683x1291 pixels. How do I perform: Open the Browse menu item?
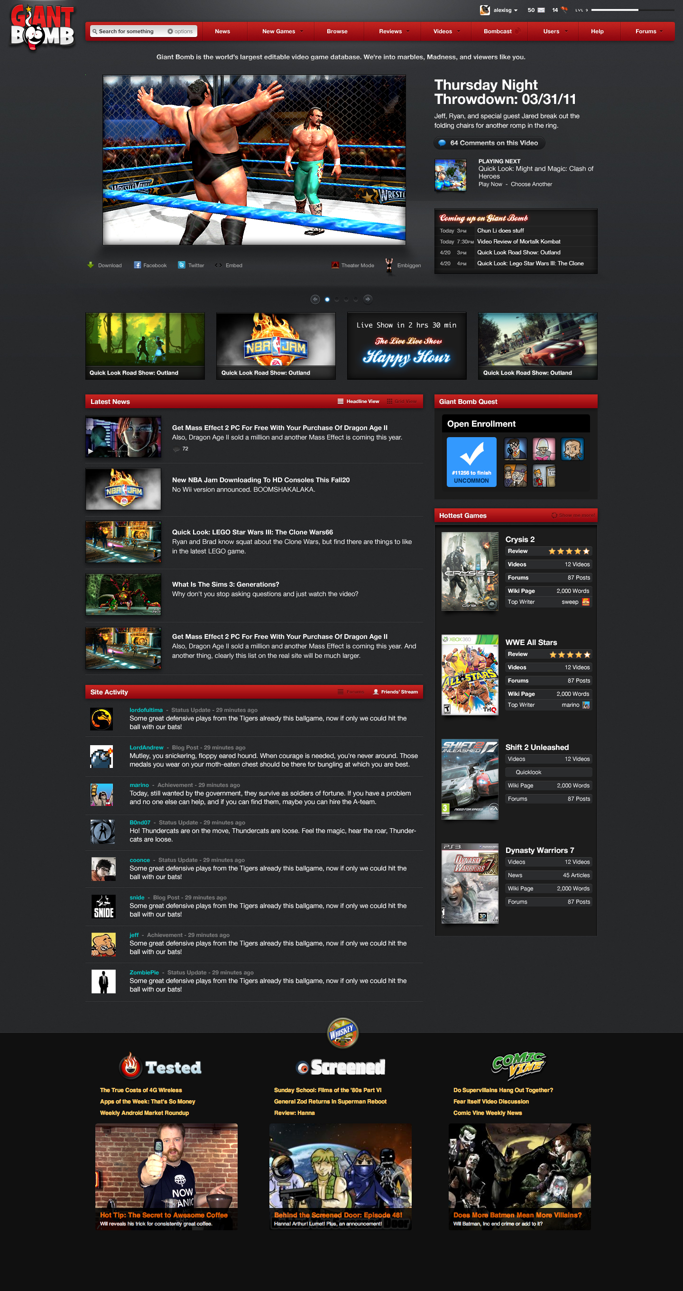[337, 31]
